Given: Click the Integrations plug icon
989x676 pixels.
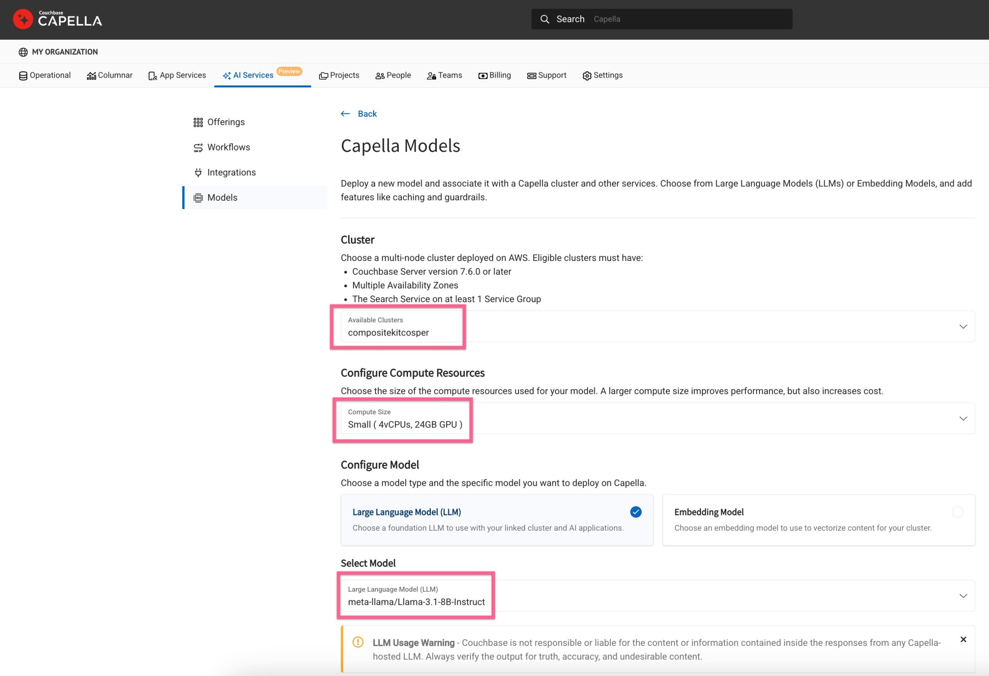Looking at the screenshot, I should pos(198,172).
